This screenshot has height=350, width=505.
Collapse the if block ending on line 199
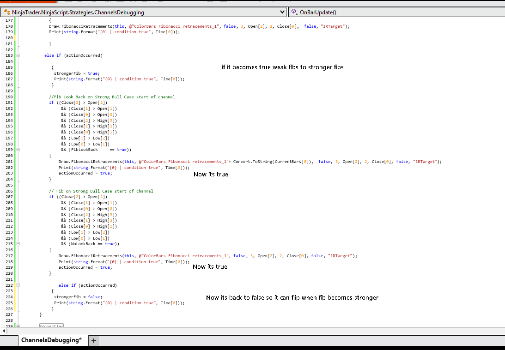point(18,150)
